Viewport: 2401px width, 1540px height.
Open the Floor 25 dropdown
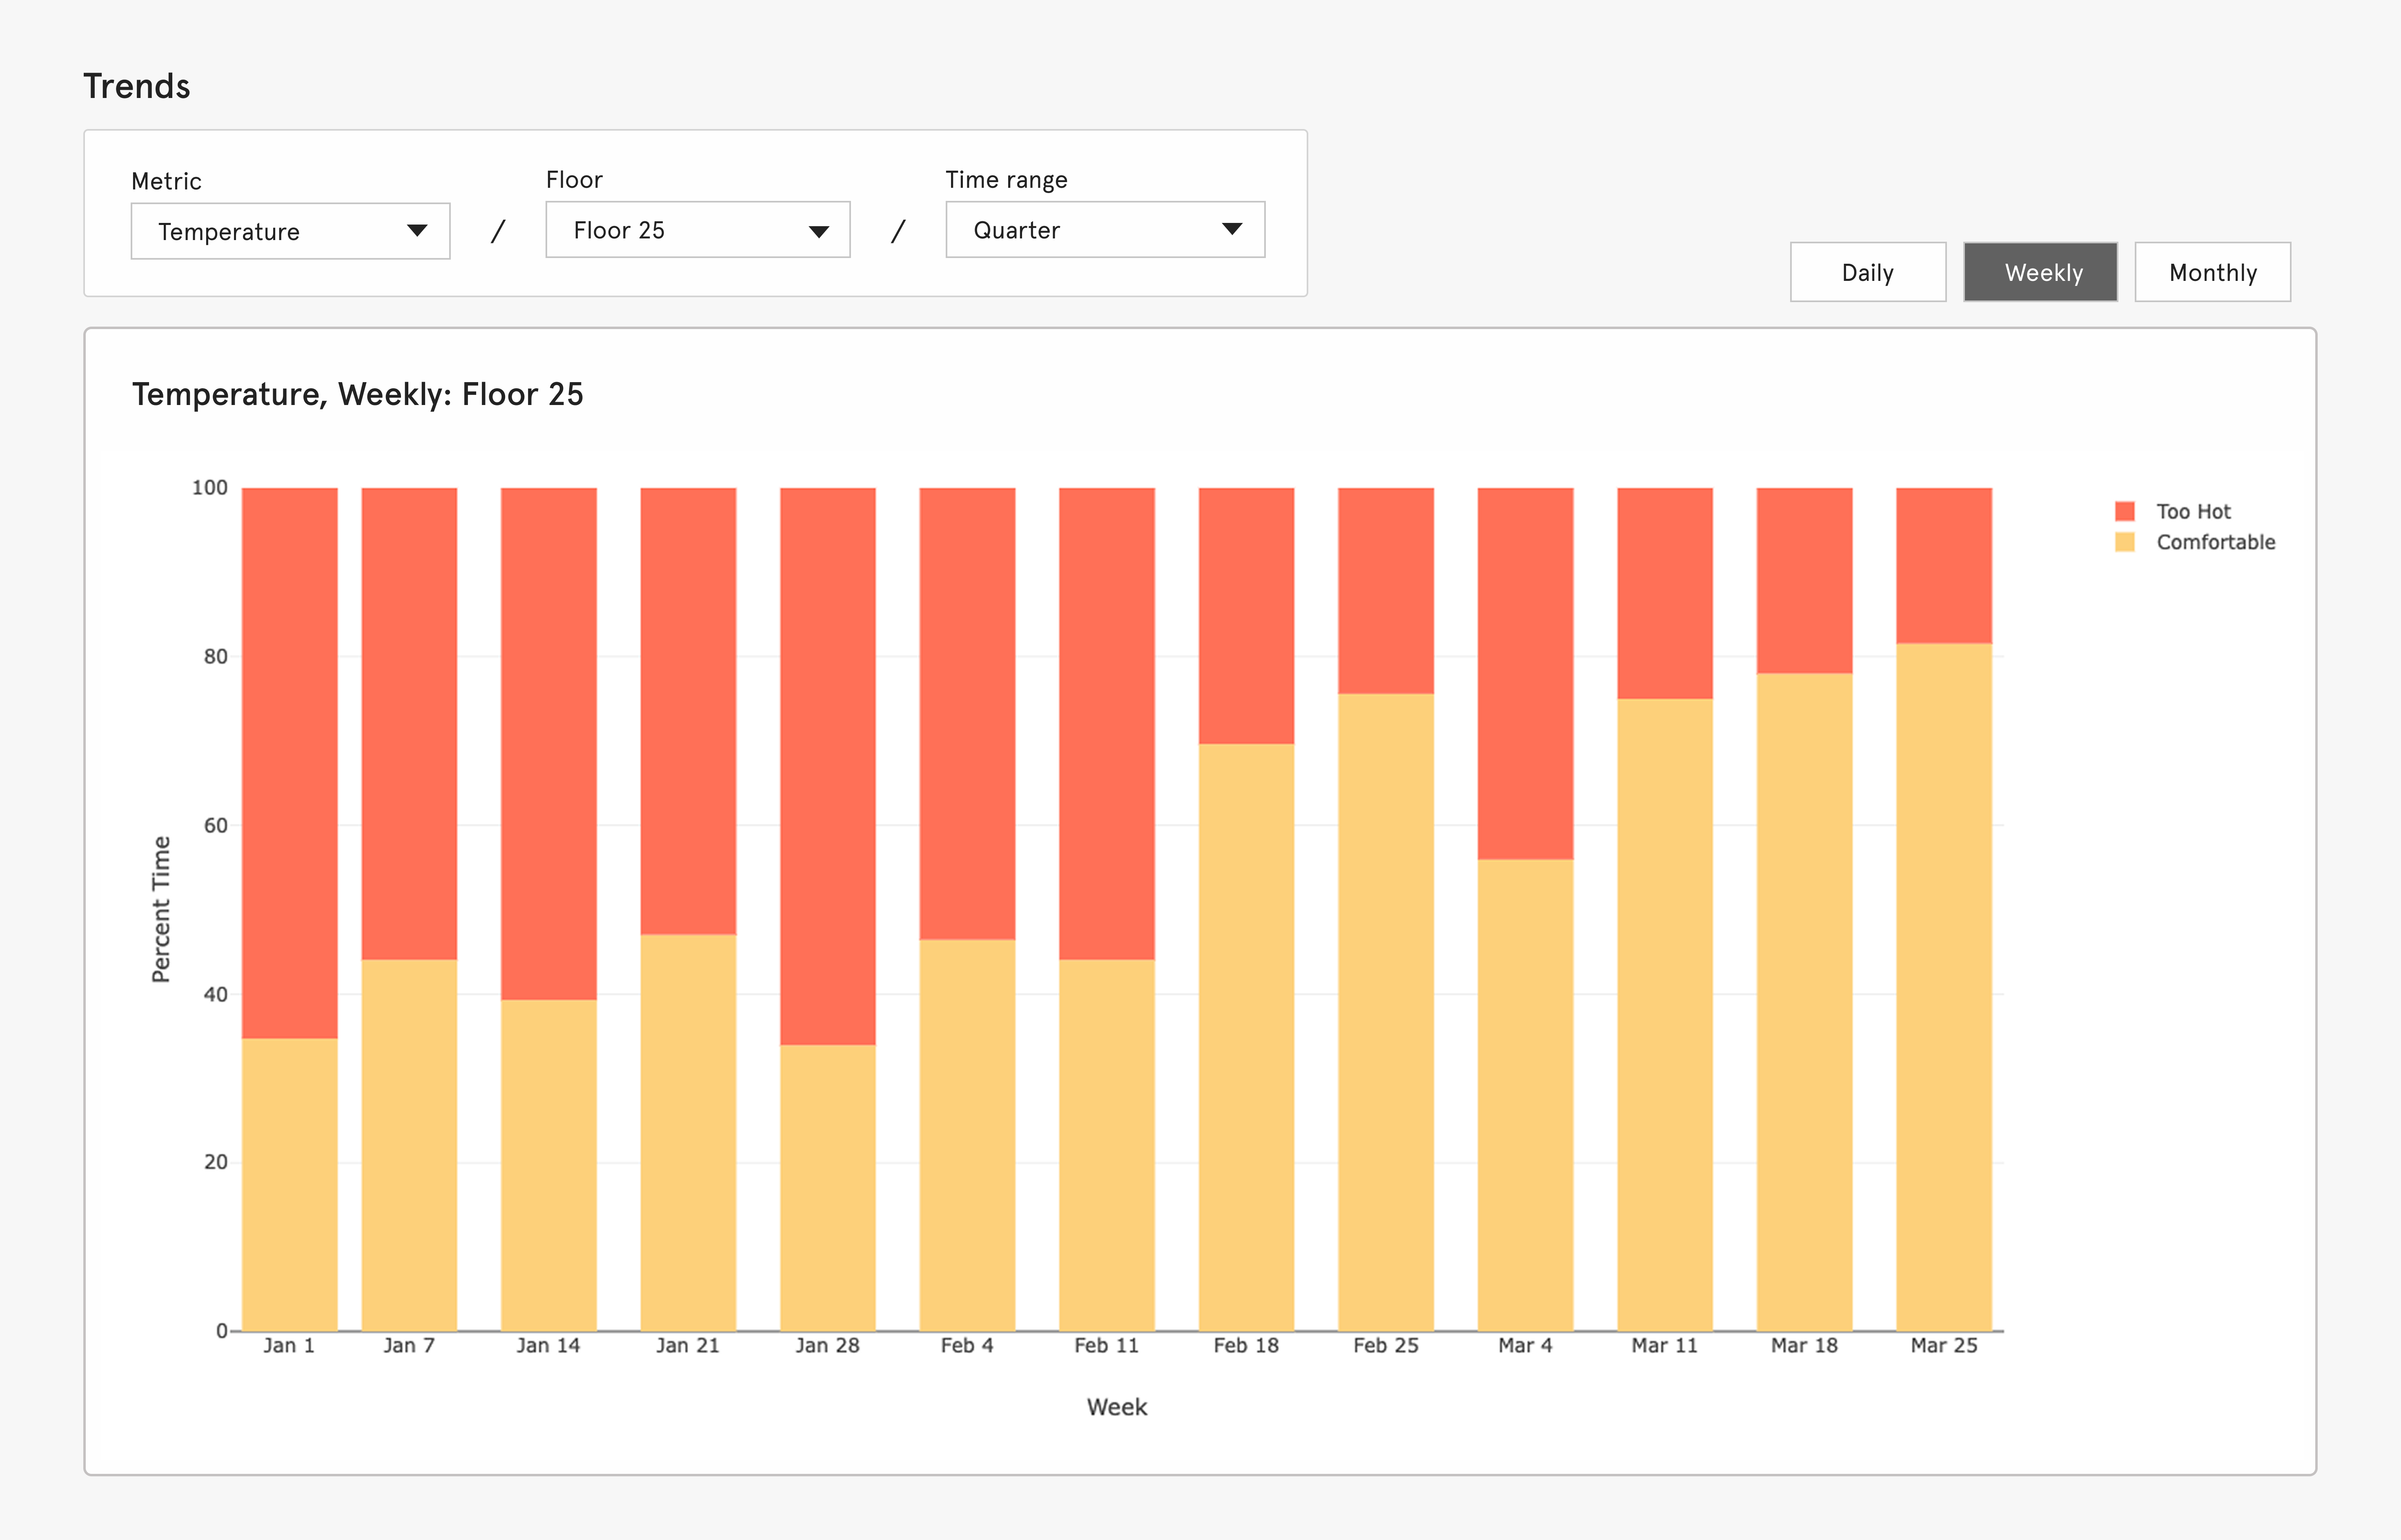697,230
